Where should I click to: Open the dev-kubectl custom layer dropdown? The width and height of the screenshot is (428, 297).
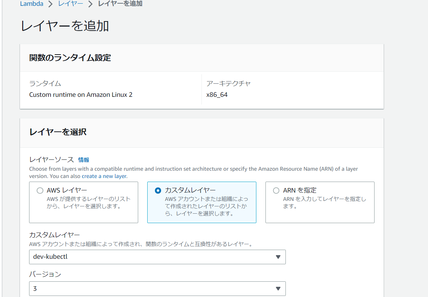click(153, 257)
